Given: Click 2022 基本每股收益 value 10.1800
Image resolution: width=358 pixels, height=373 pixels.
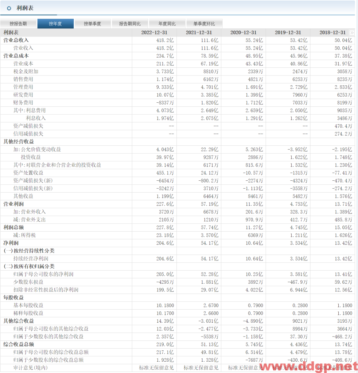Looking at the screenshot, I should pyautogui.click(x=165, y=306).
